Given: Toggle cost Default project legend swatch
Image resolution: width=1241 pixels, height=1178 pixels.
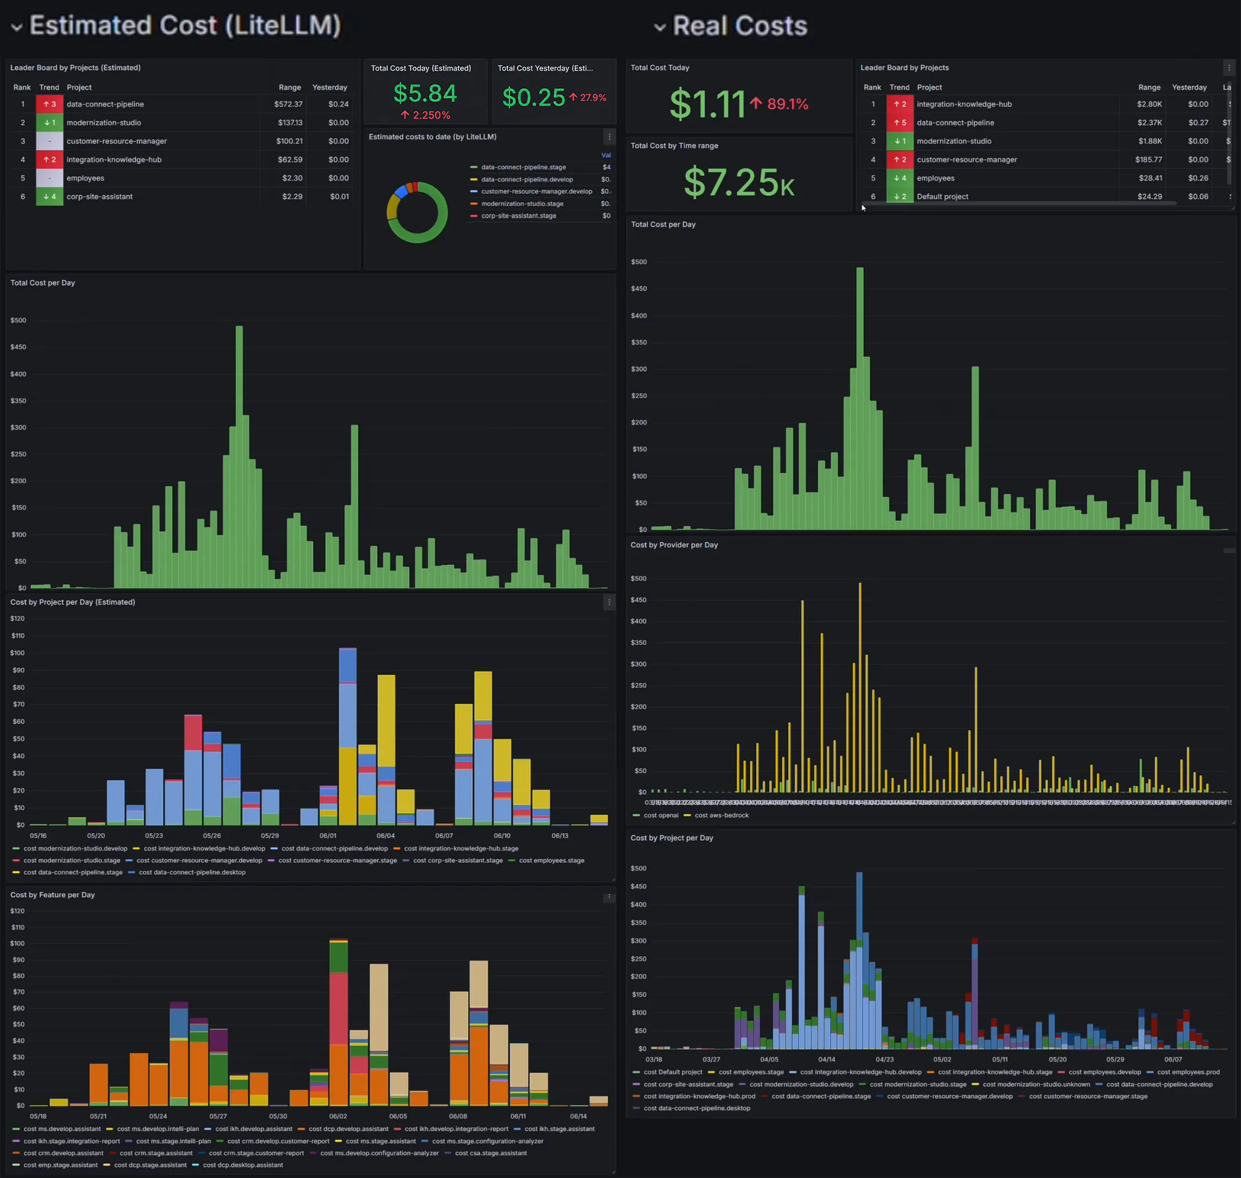Looking at the screenshot, I should (x=636, y=1072).
